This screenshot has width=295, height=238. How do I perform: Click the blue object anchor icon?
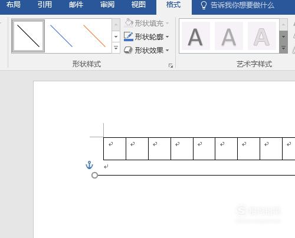[89, 165]
